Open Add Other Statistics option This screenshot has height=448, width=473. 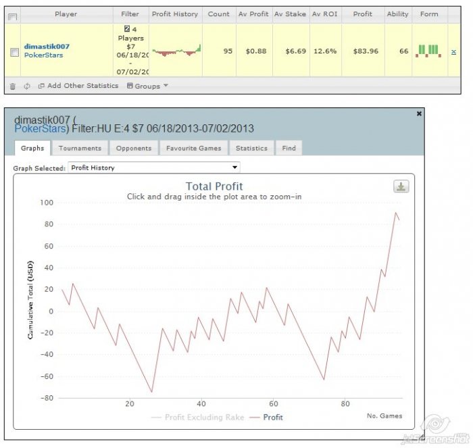[78, 86]
